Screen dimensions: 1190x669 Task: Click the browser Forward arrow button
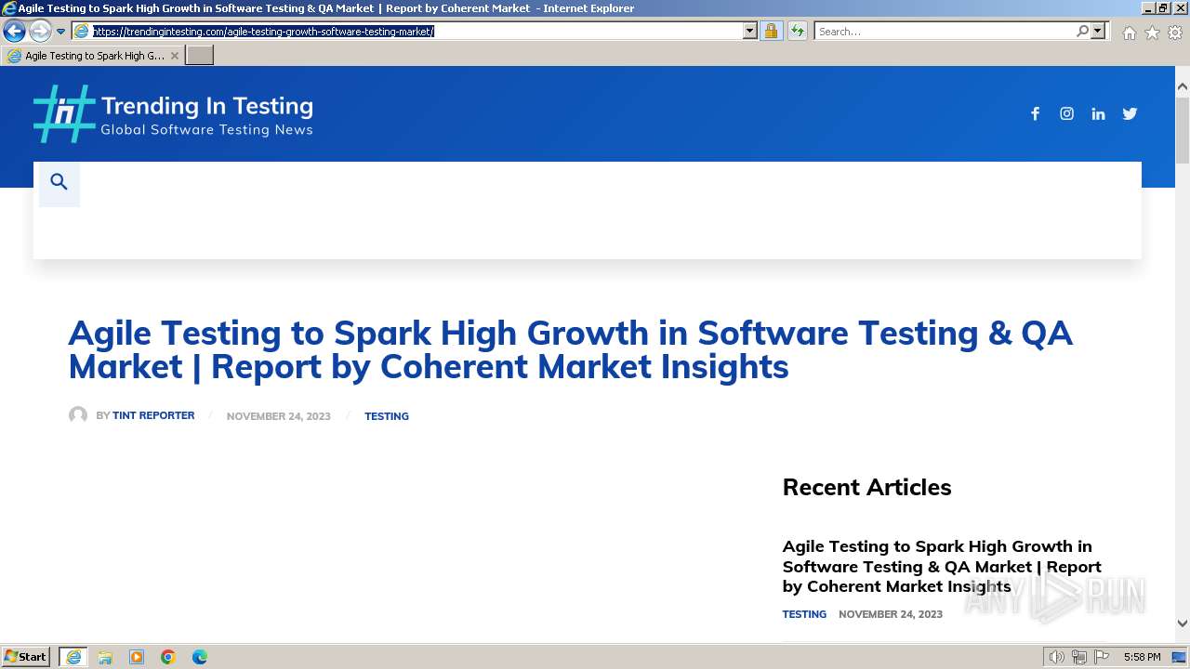tap(40, 32)
